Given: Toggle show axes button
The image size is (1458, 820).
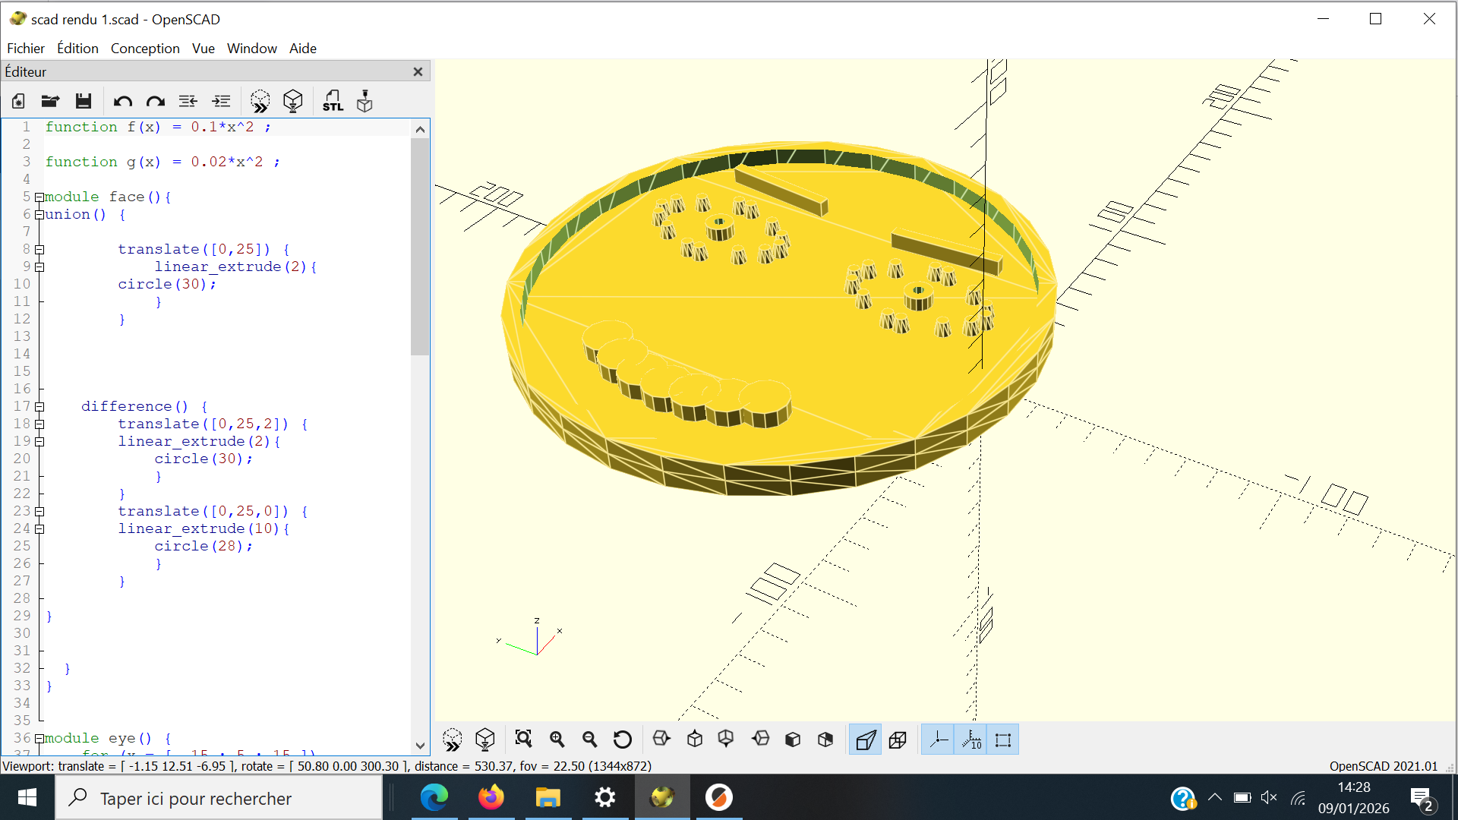Looking at the screenshot, I should (x=939, y=740).
